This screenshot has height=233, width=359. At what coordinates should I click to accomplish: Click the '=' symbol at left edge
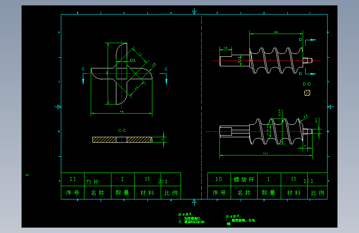click(x=27, y=175)
